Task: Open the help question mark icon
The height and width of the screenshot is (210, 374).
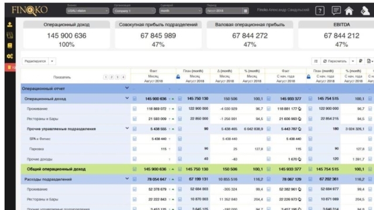Action: click(320, 10)
